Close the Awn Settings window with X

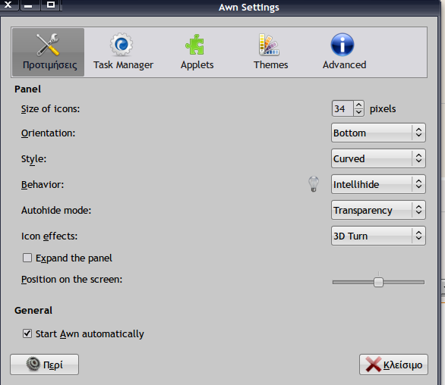click(8, 5)
